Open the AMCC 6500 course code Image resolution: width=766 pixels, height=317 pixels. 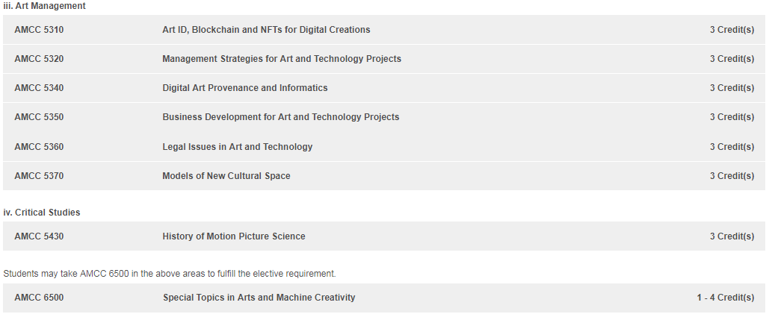tap(39, 298)
